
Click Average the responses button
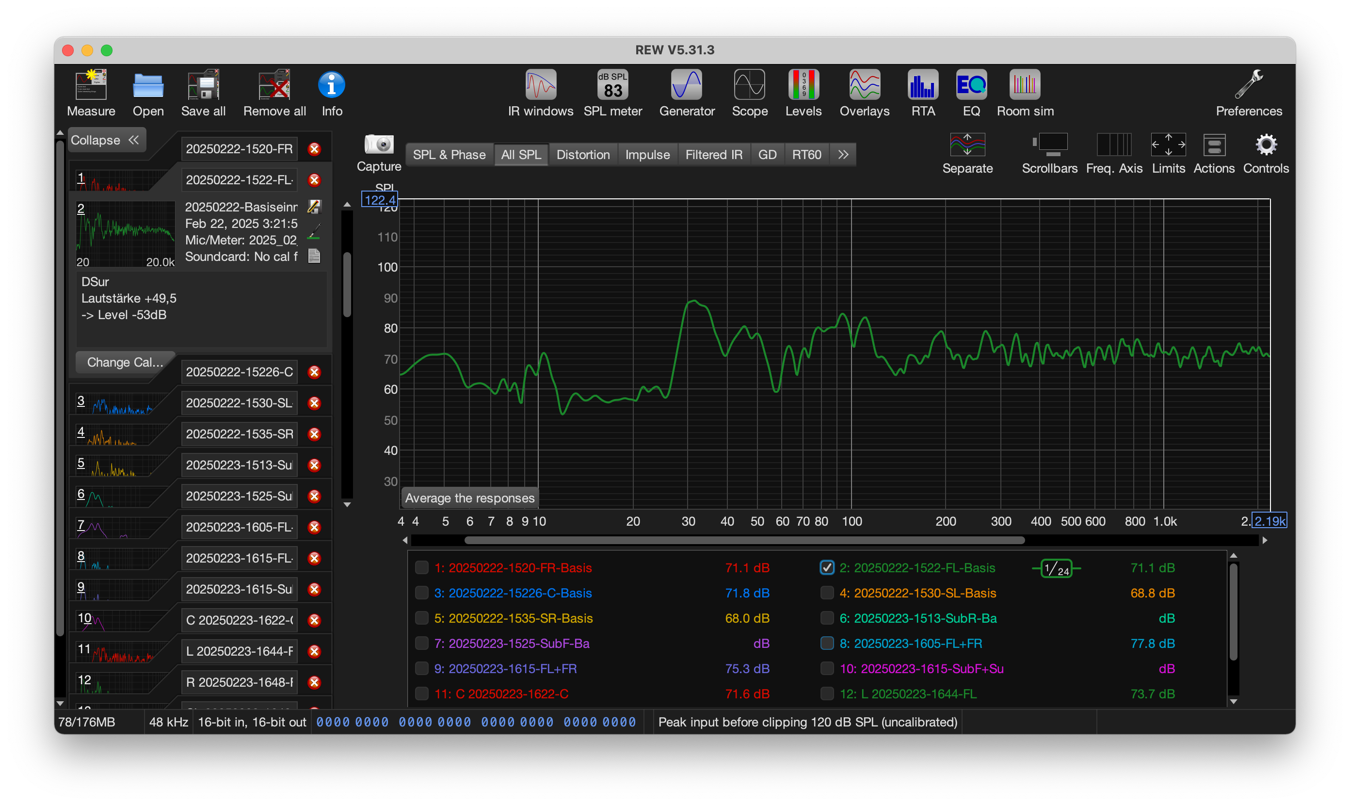470,498
